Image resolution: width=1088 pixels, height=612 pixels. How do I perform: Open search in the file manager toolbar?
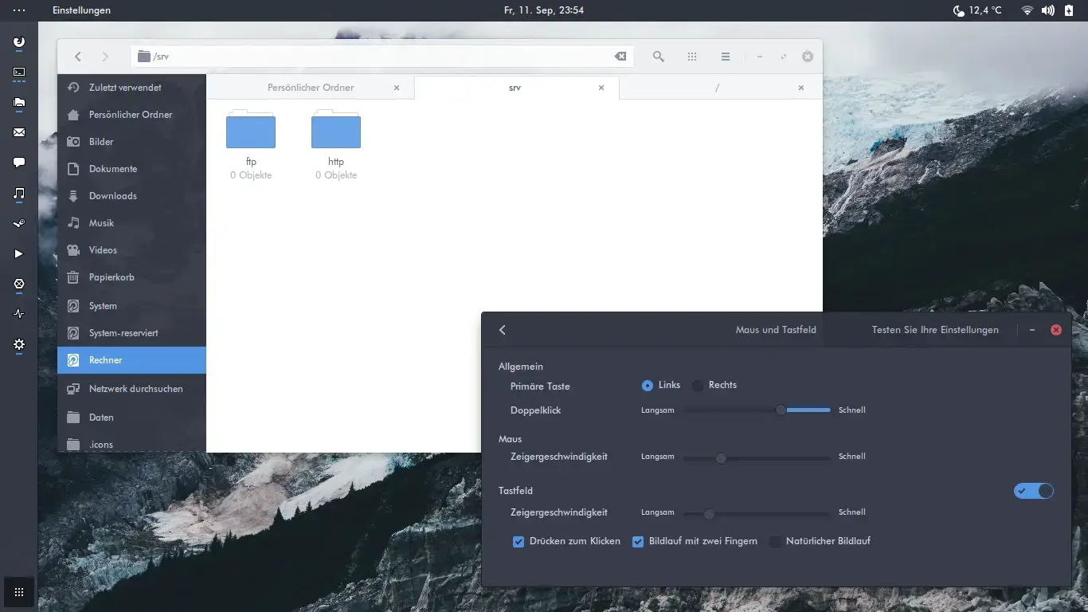click(x=658, y=57)
